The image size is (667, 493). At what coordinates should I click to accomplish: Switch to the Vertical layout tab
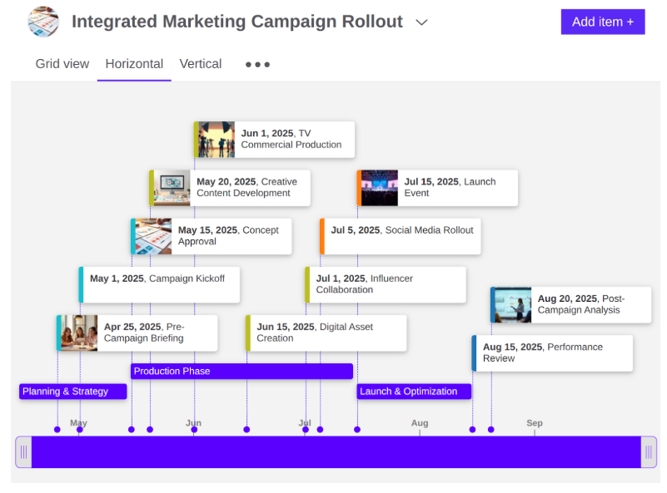[x=201, y=63]
